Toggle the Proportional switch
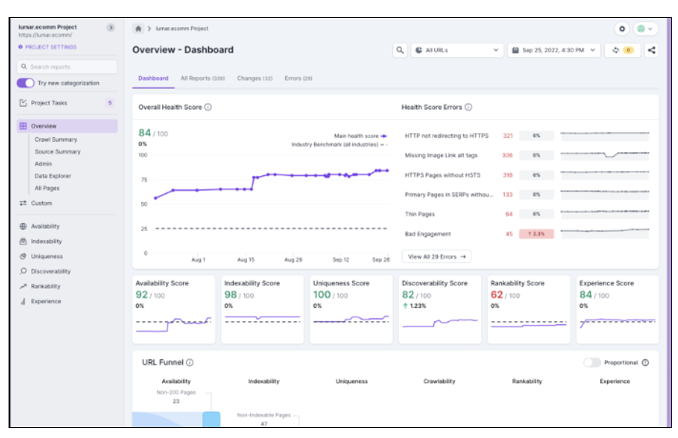This screenshot has width=678, height=438. click(x=592, y=362)
